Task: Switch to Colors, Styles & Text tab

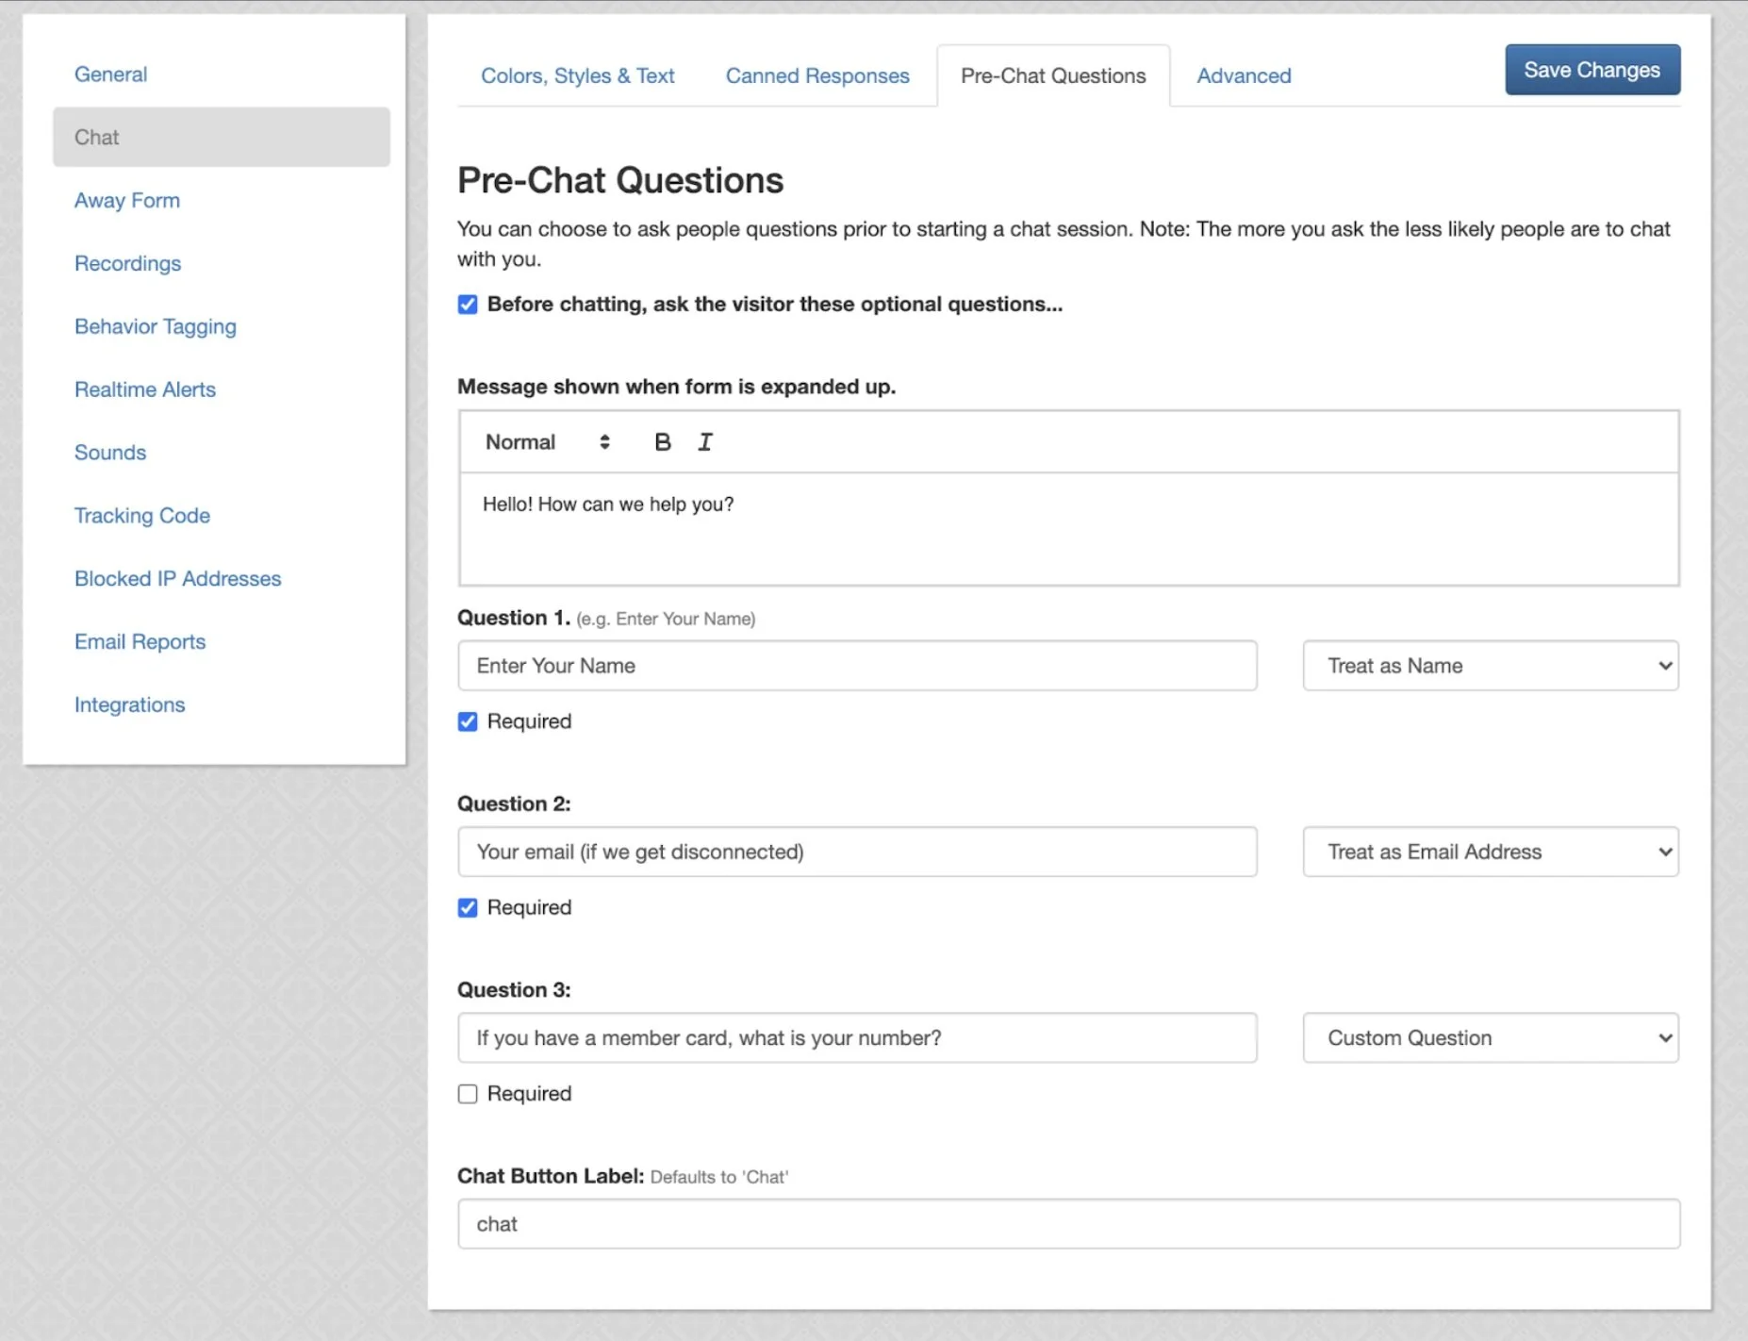Action: pyautogui.click(x=577, y=76)
